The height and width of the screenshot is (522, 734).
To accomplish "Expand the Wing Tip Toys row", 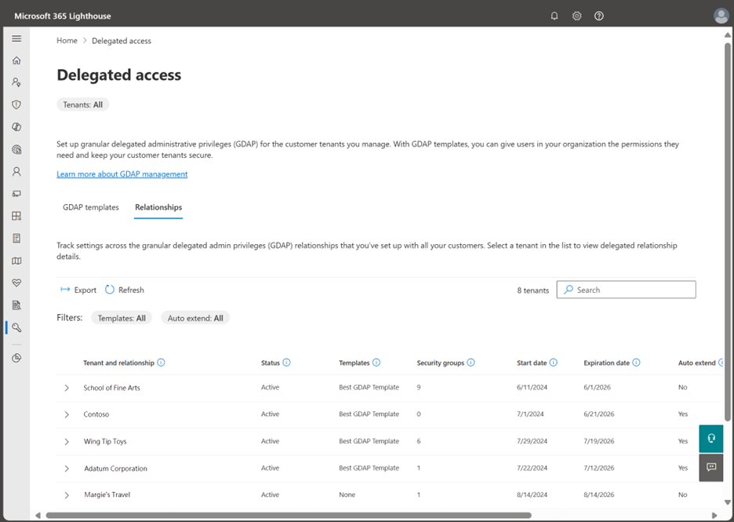I will (67, 442).
